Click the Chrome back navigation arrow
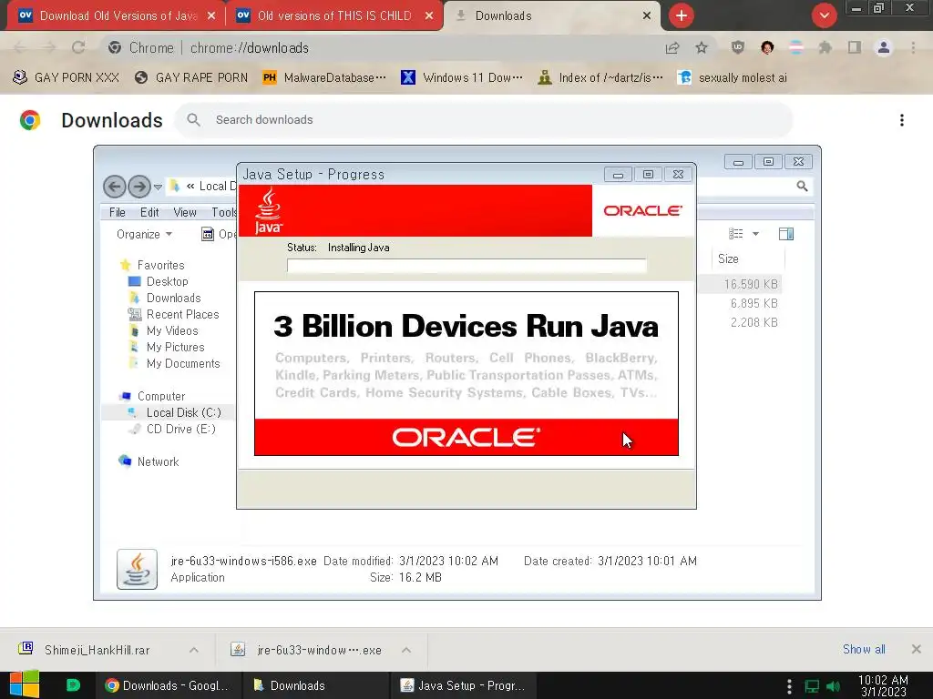Image resolution: width=933 pixels, height=699 pixels. tap(20, 47)
